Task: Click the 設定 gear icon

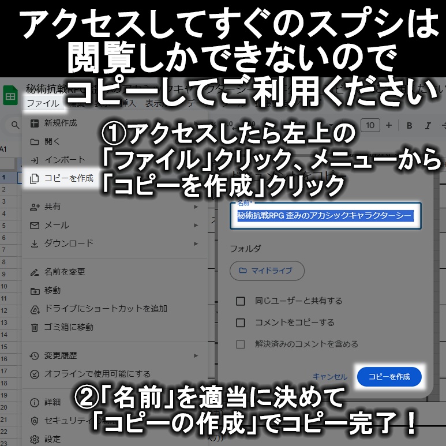Action: 35,440
